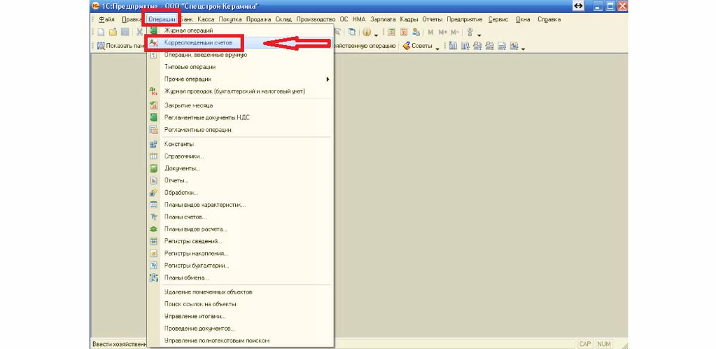Click the Help info toolbar icon

(367, 32)
